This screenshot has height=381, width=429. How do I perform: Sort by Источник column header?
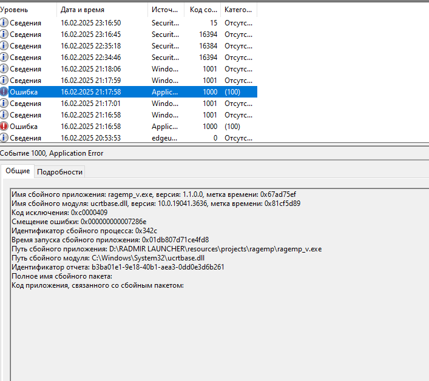[x=166, y=10]
